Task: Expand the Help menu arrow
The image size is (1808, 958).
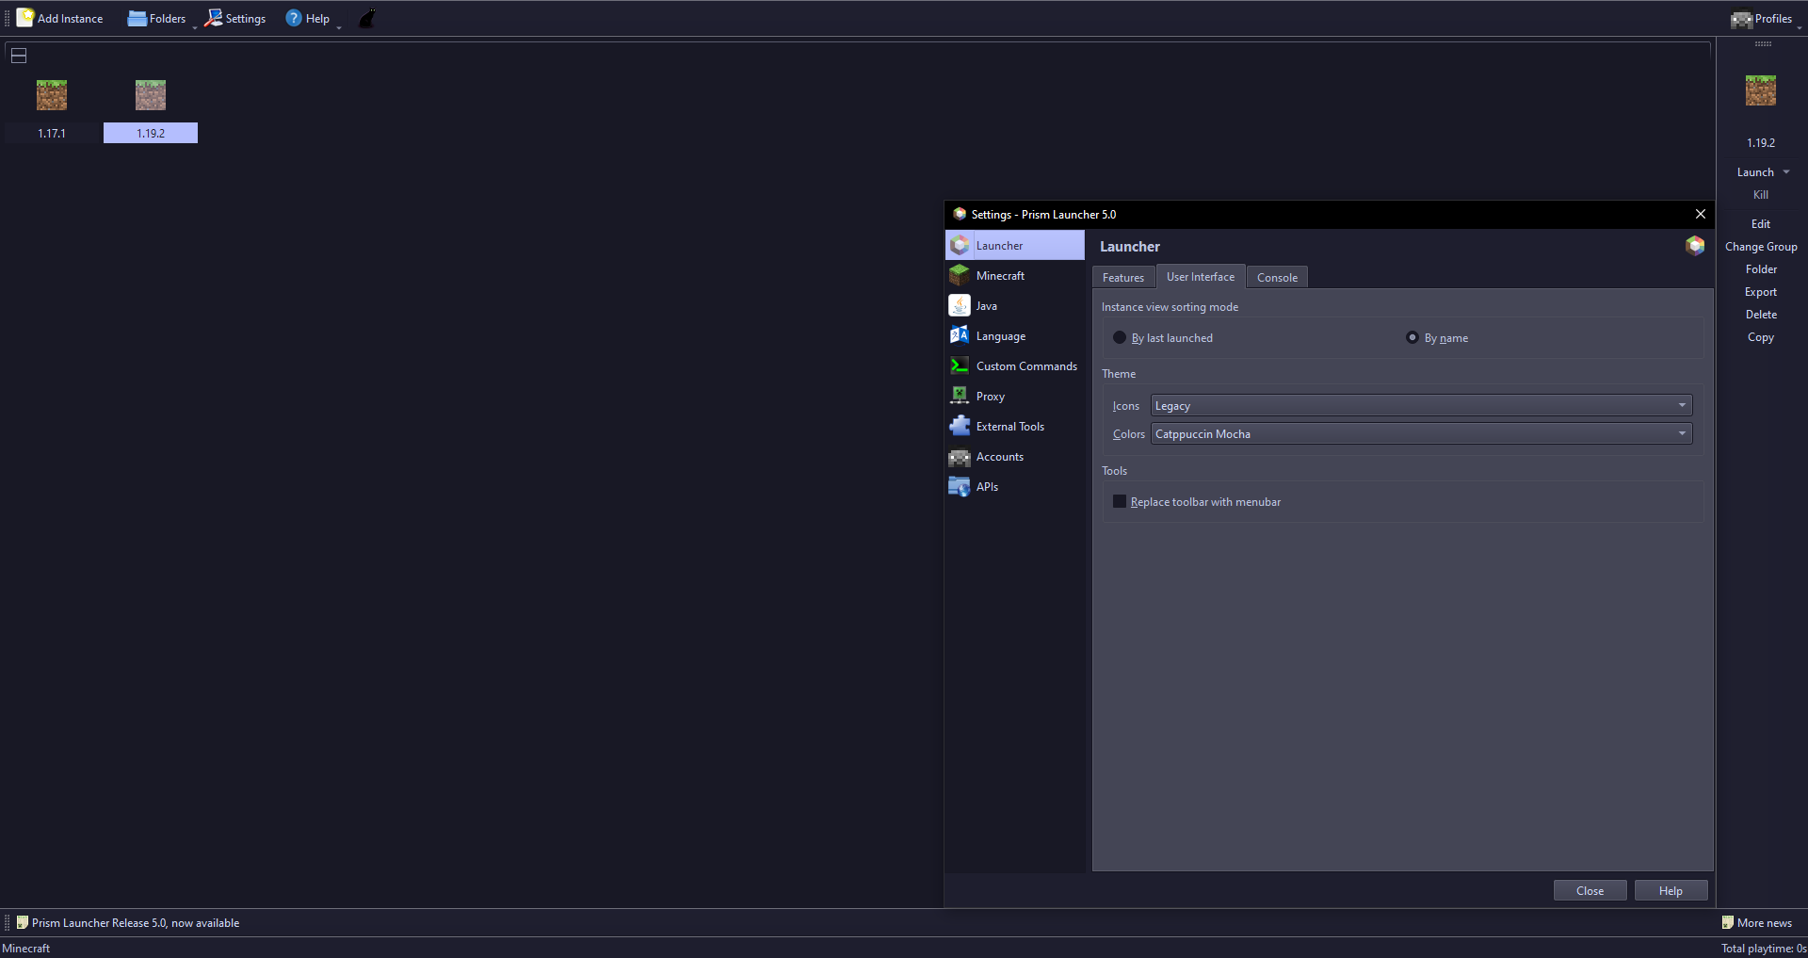Action: (x=339, y=27)
